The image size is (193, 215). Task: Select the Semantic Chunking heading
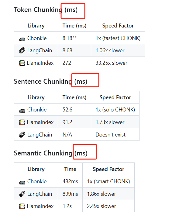(51, 153)
